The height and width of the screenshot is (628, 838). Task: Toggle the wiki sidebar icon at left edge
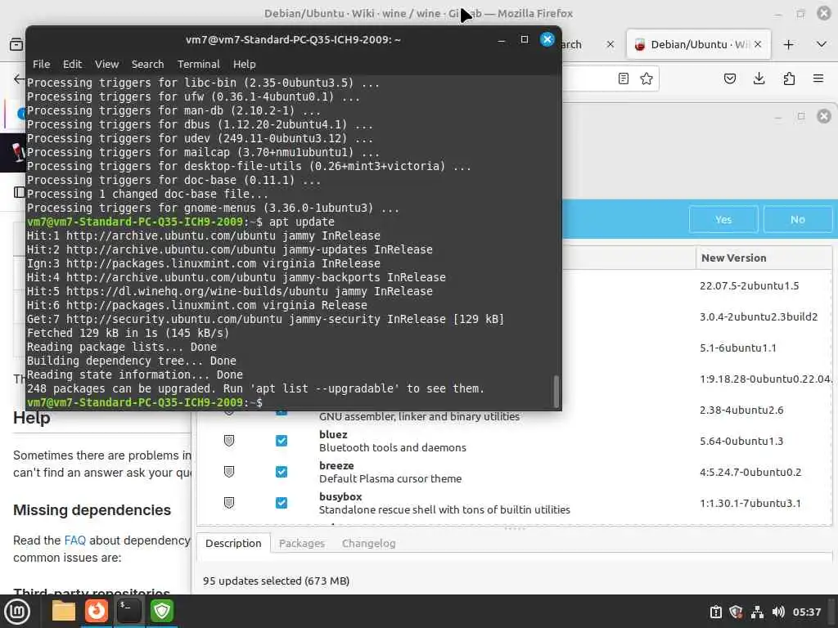(x=19, y=192)
